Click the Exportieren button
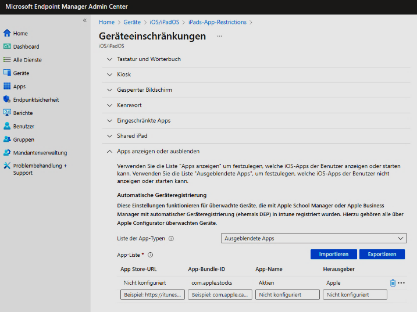Screen dimensions: 417x312 coord(382,254)
